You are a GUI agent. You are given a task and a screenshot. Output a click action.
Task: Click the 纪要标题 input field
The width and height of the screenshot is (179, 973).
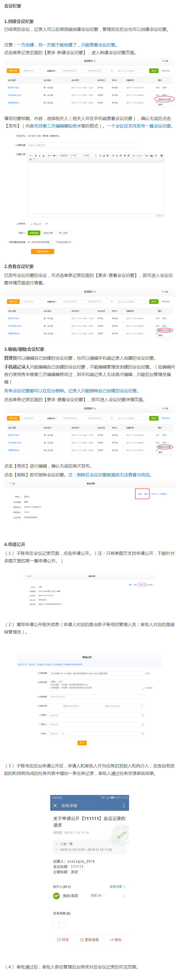(x=81, y=145)
